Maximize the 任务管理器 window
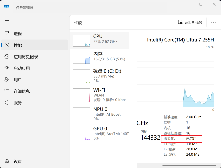The image size is (221, 168). 201,4
